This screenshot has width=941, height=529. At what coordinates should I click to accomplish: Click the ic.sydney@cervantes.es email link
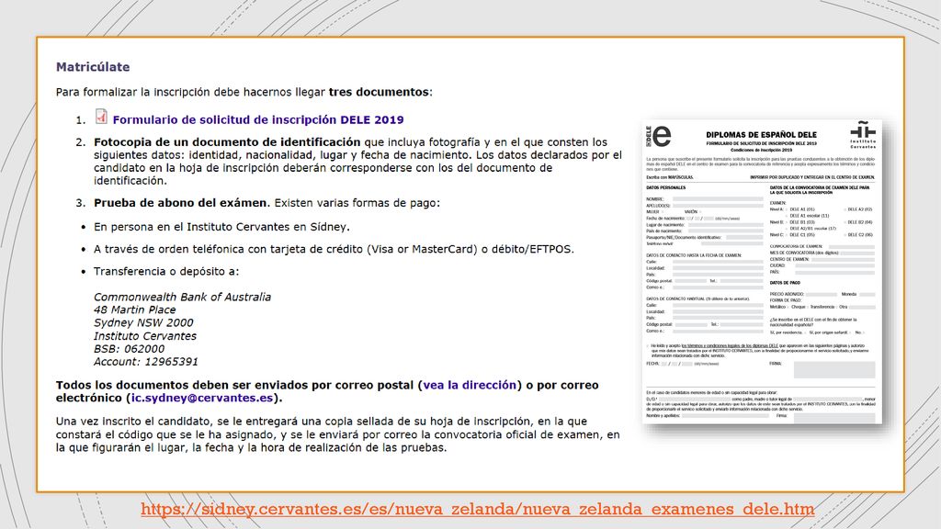(x=202, y=399)
